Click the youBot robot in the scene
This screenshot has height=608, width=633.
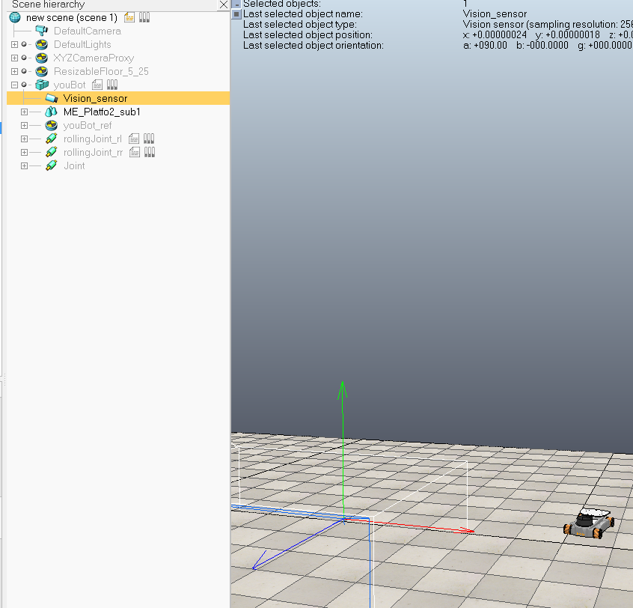[589, 523]
